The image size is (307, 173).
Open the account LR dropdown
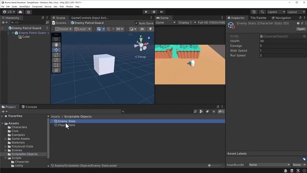[x=9, y=12]
